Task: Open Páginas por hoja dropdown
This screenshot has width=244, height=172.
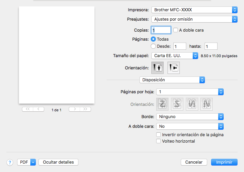Action: (190, 92)
